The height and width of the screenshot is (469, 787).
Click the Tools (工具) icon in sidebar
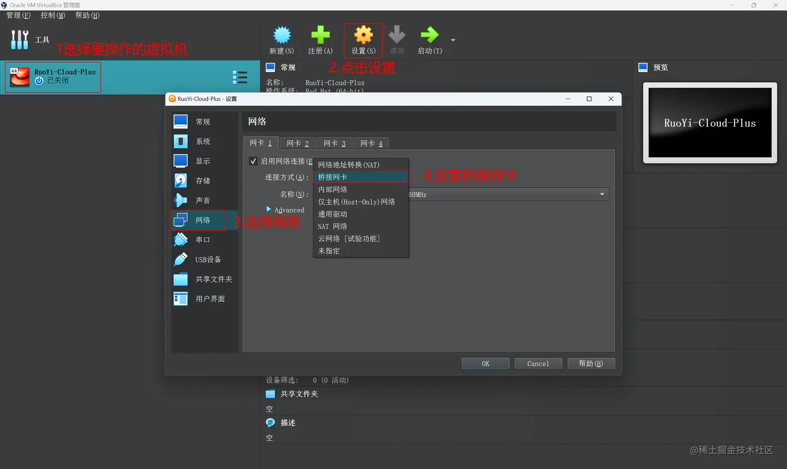[20, 40]
